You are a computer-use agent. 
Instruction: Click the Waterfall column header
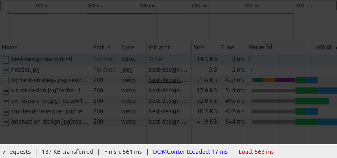coord(261,47)
